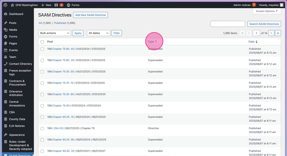The image size is (287, 156).
Task: Click the mayelee user avatar icon
Action: tap(282, 5)
